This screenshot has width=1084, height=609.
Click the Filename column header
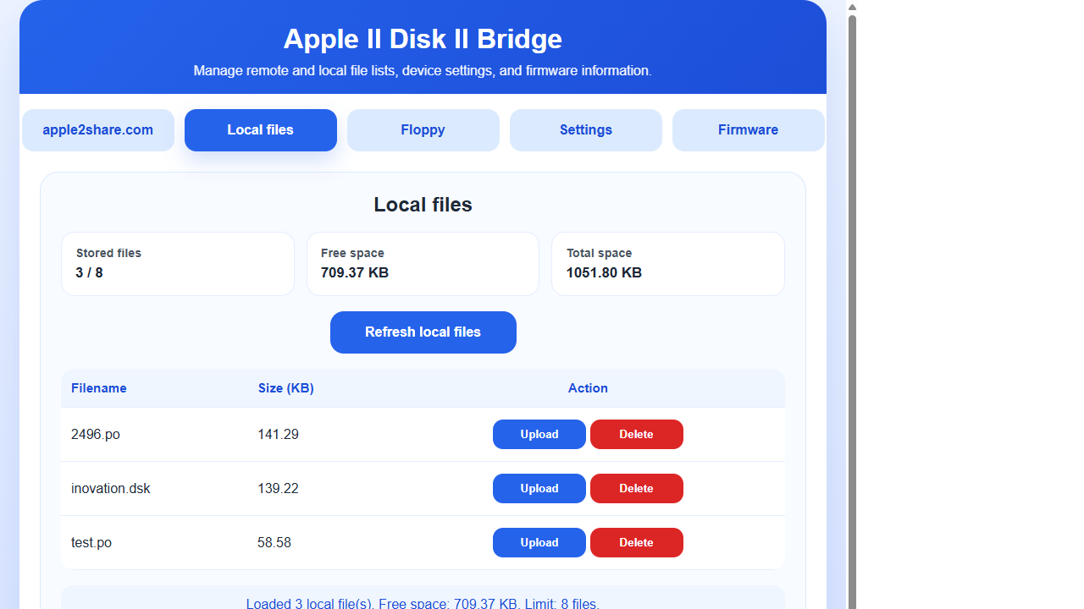pyautogui.click(x=99, y=388)
